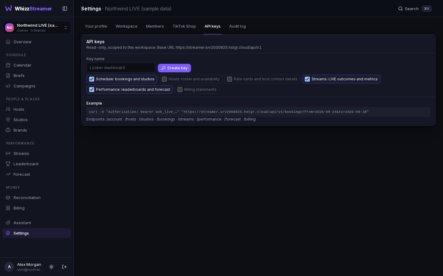Enable Rate cards and host contact details
Image resolution: width=443 pixels, height=276 pixels.
(x=229, y=79)
